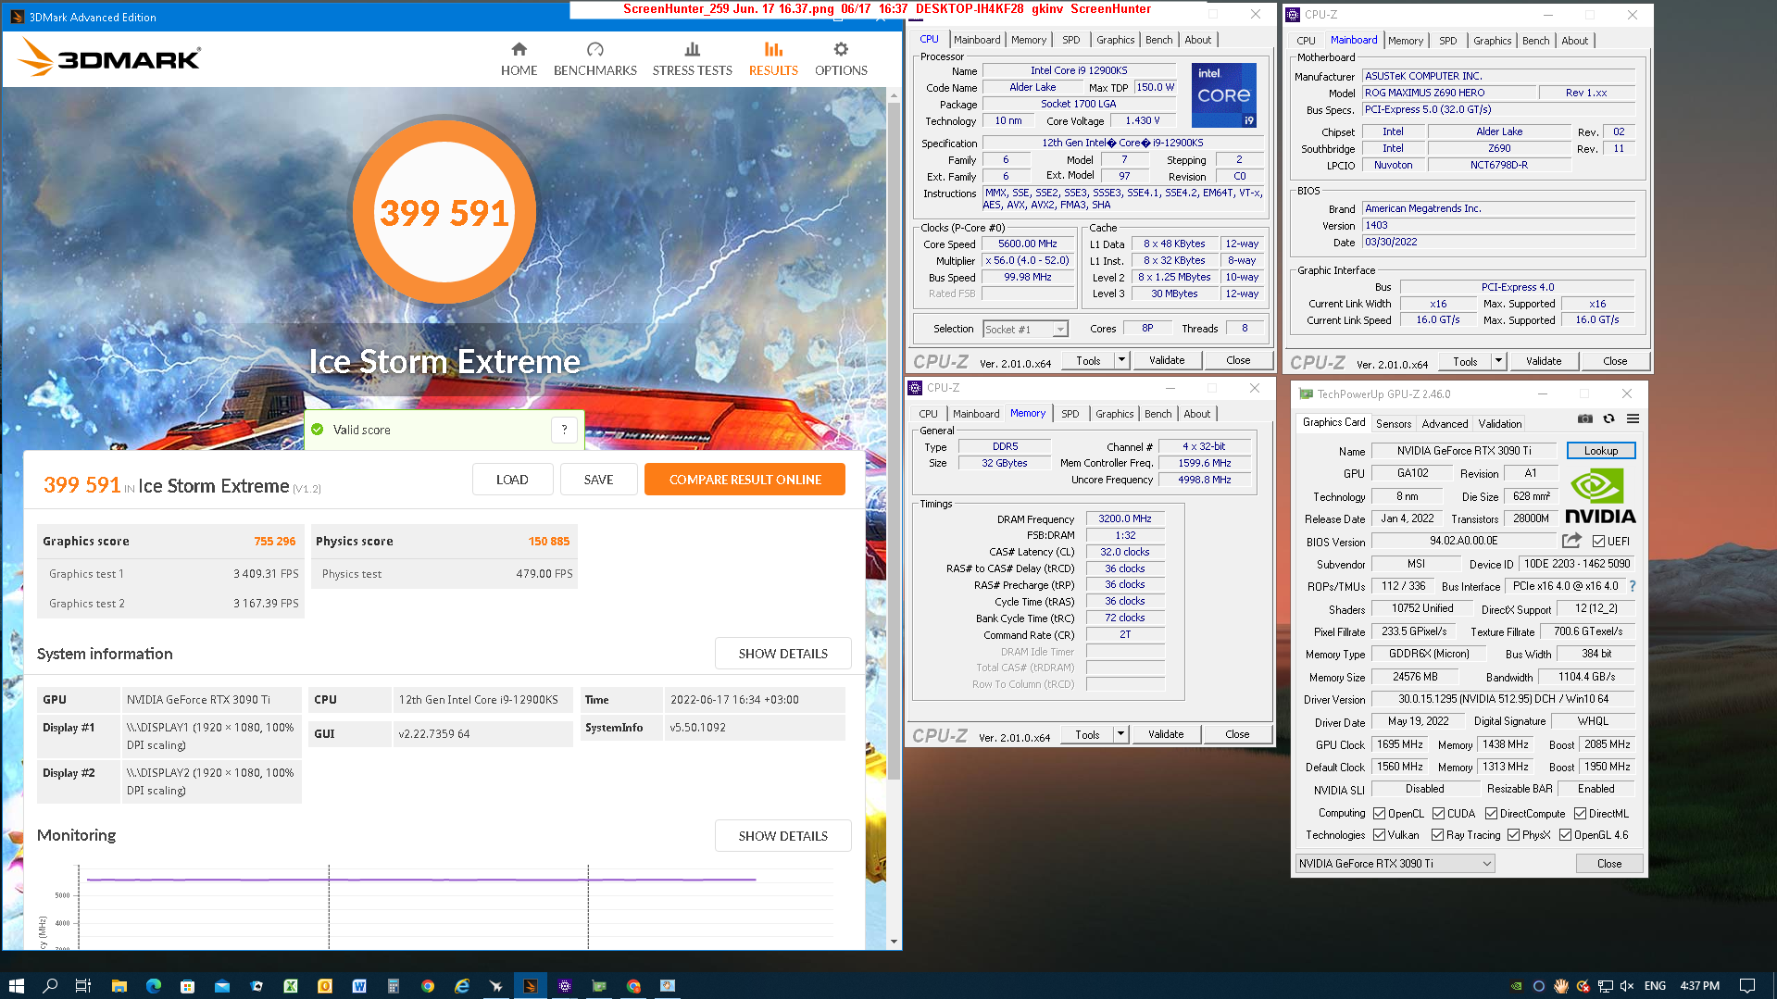Viewport: 1777px width, 999px height.
Task: Click the Intel Core i9 logo in CPU-Z
Action: click(x=1223, y=95)
